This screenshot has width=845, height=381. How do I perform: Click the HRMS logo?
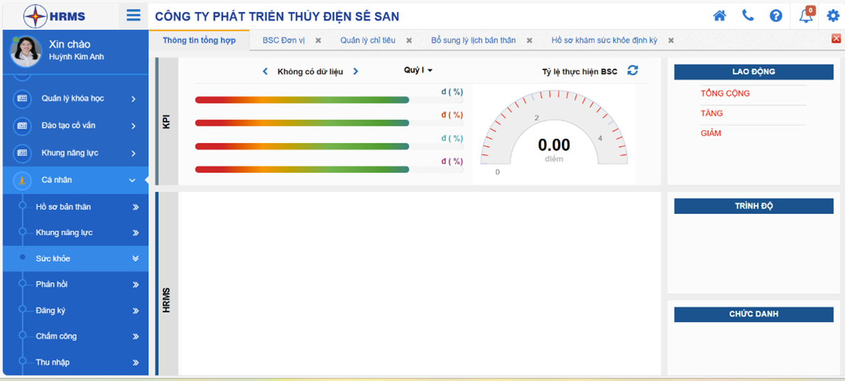pyautogui.click(x=55, y=16)
